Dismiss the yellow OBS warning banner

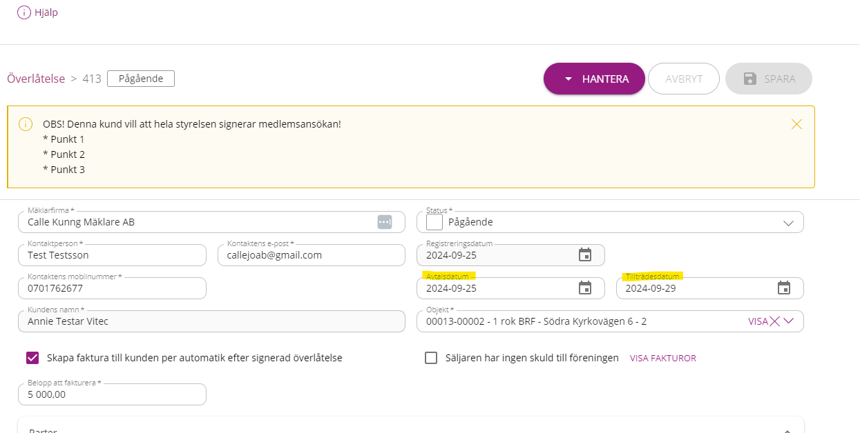(x=796, y=124)
